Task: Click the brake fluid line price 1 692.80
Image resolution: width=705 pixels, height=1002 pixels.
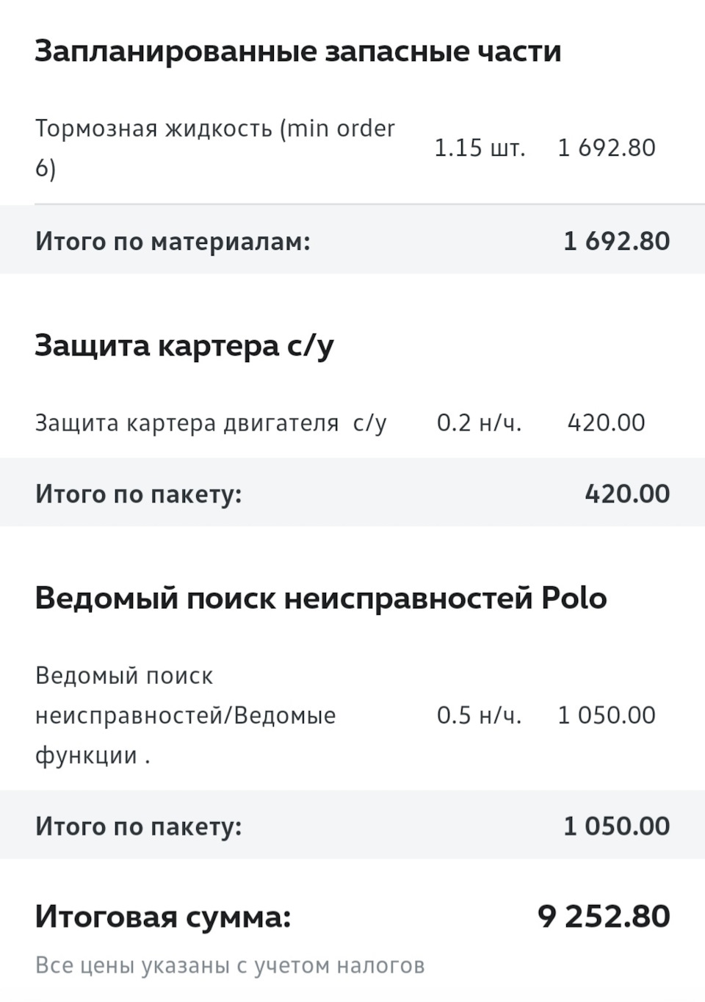Action: tap(606, 148)
